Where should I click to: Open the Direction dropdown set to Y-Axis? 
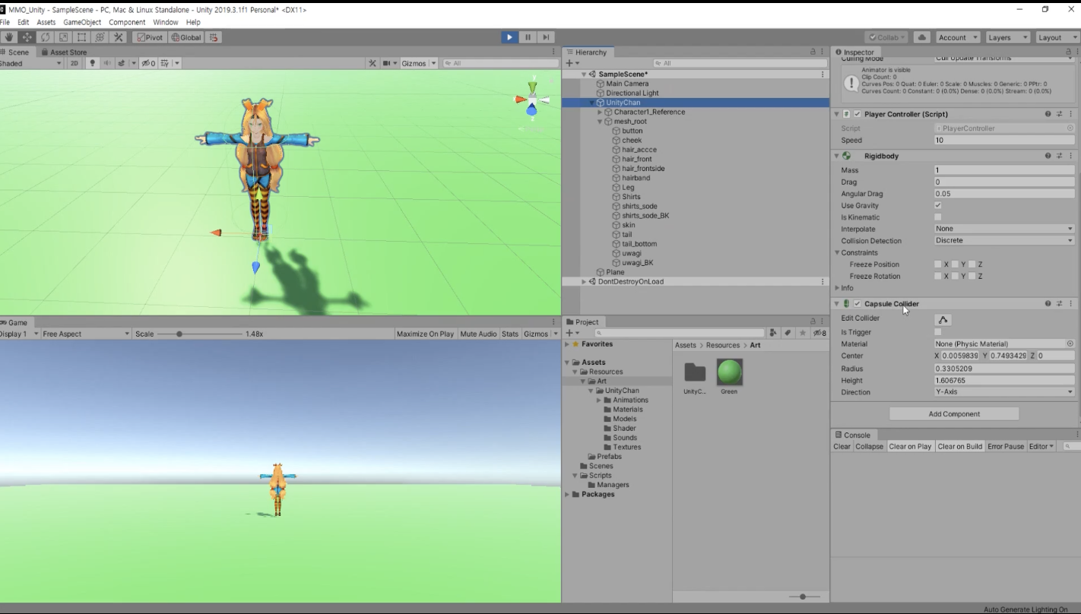[x=1004, y=392]
